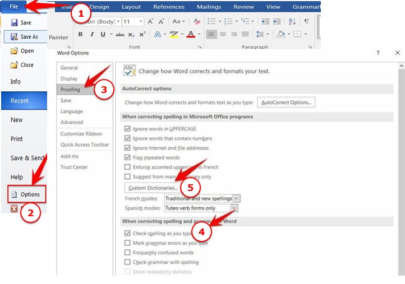Toggle Check spelling as you type
Viewport: 405px width, 284px height.
pyautogui.click(x=127, y=233)
